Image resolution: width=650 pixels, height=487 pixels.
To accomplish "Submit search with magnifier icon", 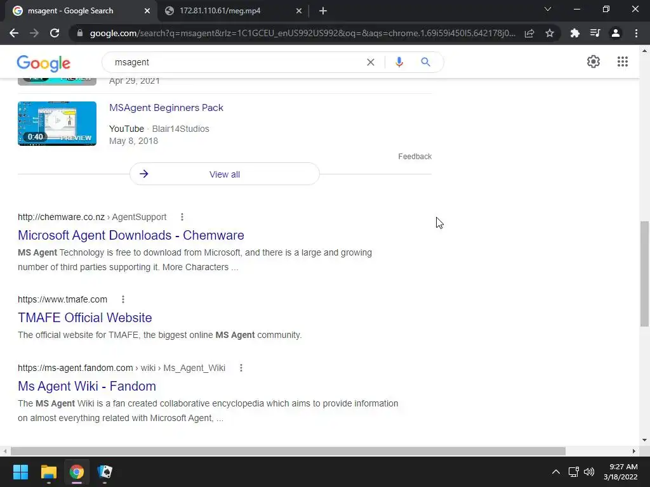I will click(425, 62).
